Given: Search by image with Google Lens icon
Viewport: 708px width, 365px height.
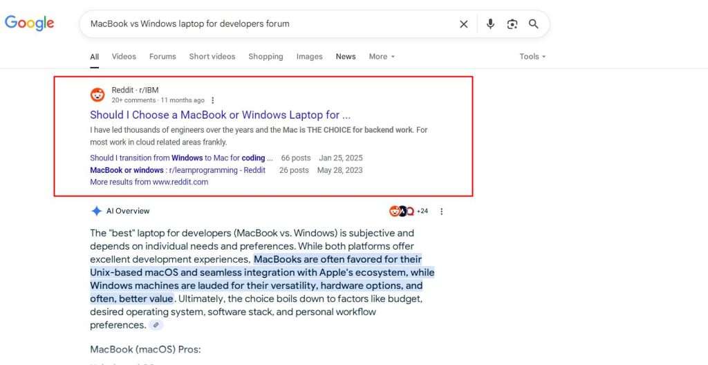Looking at the screenshot, I should [x=512, y=24].
